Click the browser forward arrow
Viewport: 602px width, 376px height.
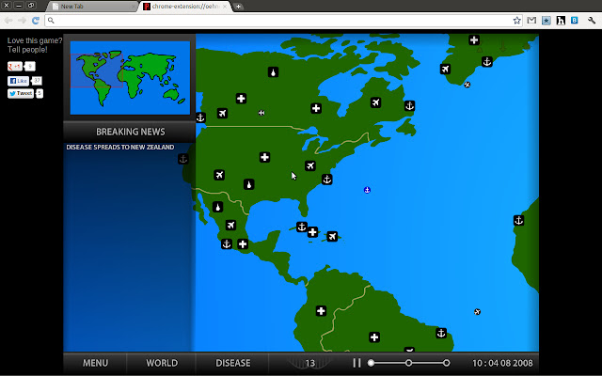pyautogui.click(x=22, y=21)
